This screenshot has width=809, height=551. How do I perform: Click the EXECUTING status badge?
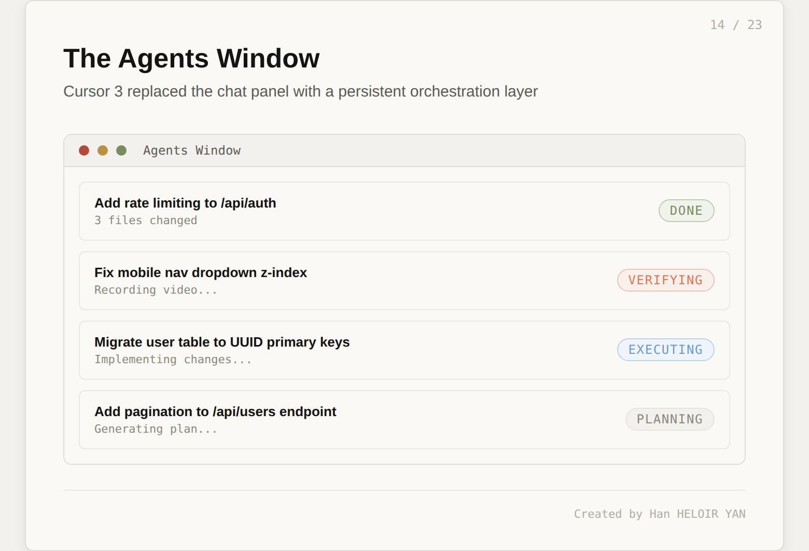[665, 350]
